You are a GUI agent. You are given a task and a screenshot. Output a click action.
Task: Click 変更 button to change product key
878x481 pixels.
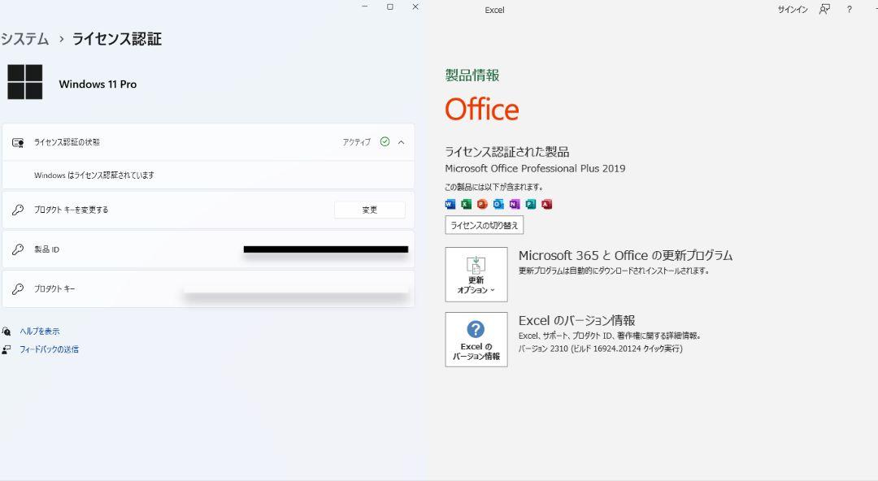coord(370,210)
